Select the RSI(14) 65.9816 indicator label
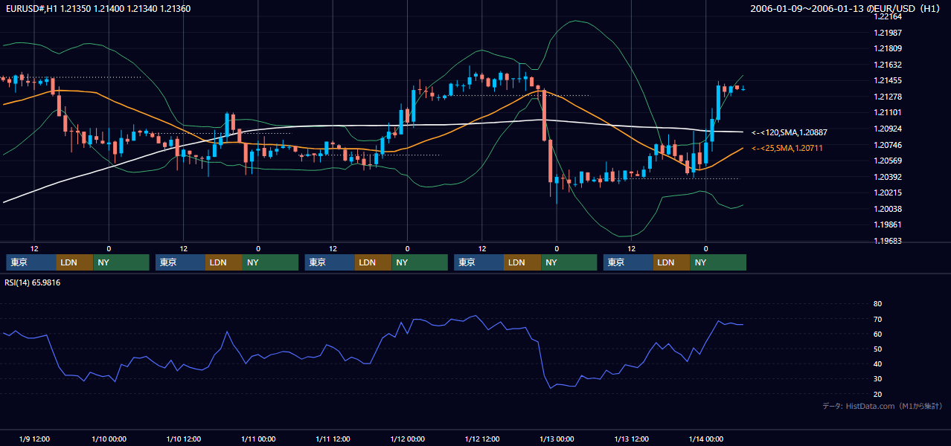 [33, 282]
